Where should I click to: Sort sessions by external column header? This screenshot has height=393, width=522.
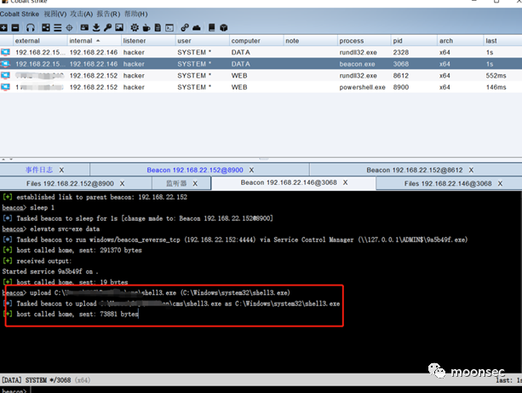point(40,41)
